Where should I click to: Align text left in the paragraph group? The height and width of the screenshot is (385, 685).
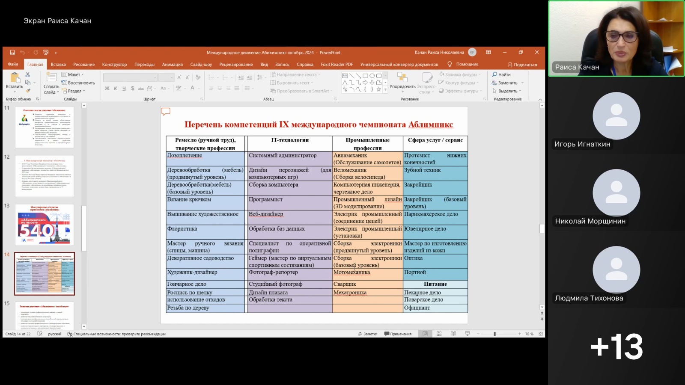(211, 88)
